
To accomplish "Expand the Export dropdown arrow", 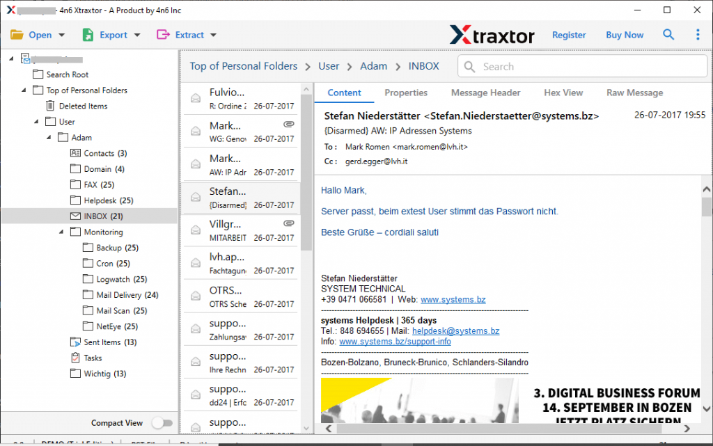I will coord(136,33).
